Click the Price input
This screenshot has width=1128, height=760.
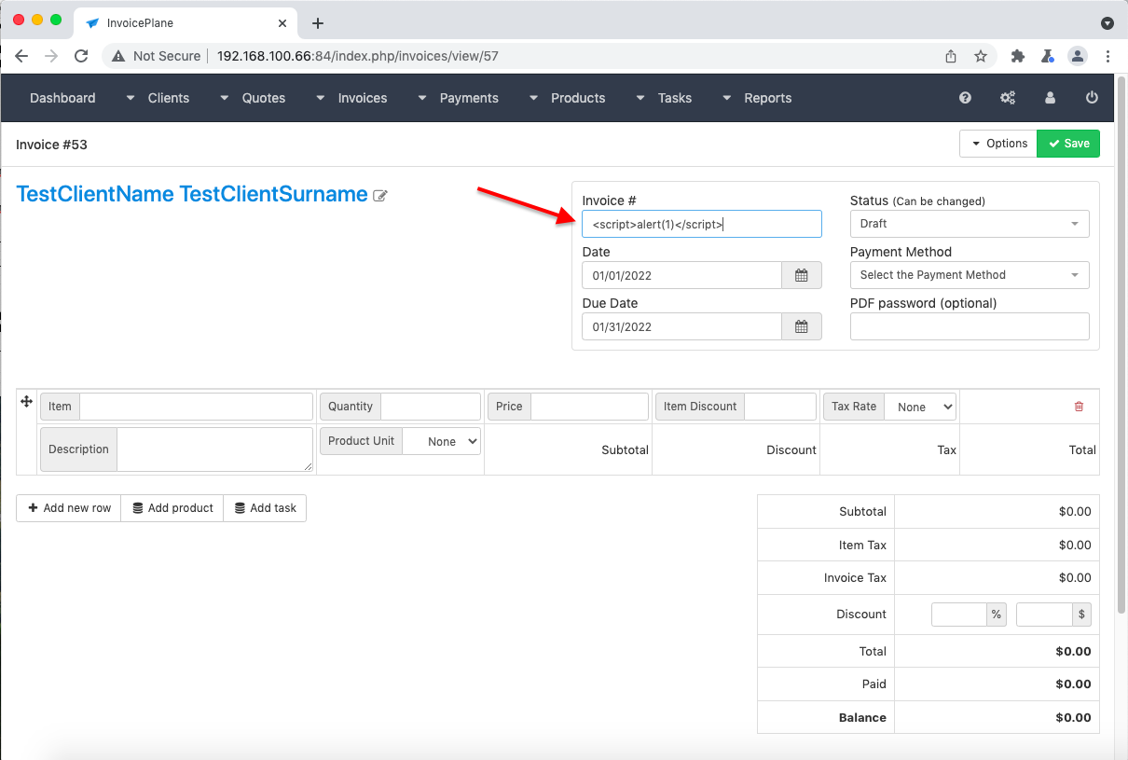589,407
